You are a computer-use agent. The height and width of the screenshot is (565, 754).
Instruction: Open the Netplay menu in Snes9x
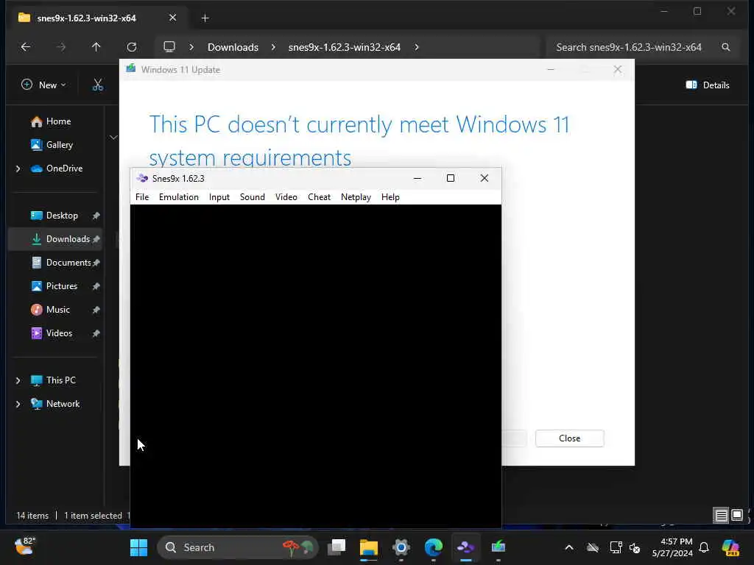pyautogui.click(x=356, y=197)
